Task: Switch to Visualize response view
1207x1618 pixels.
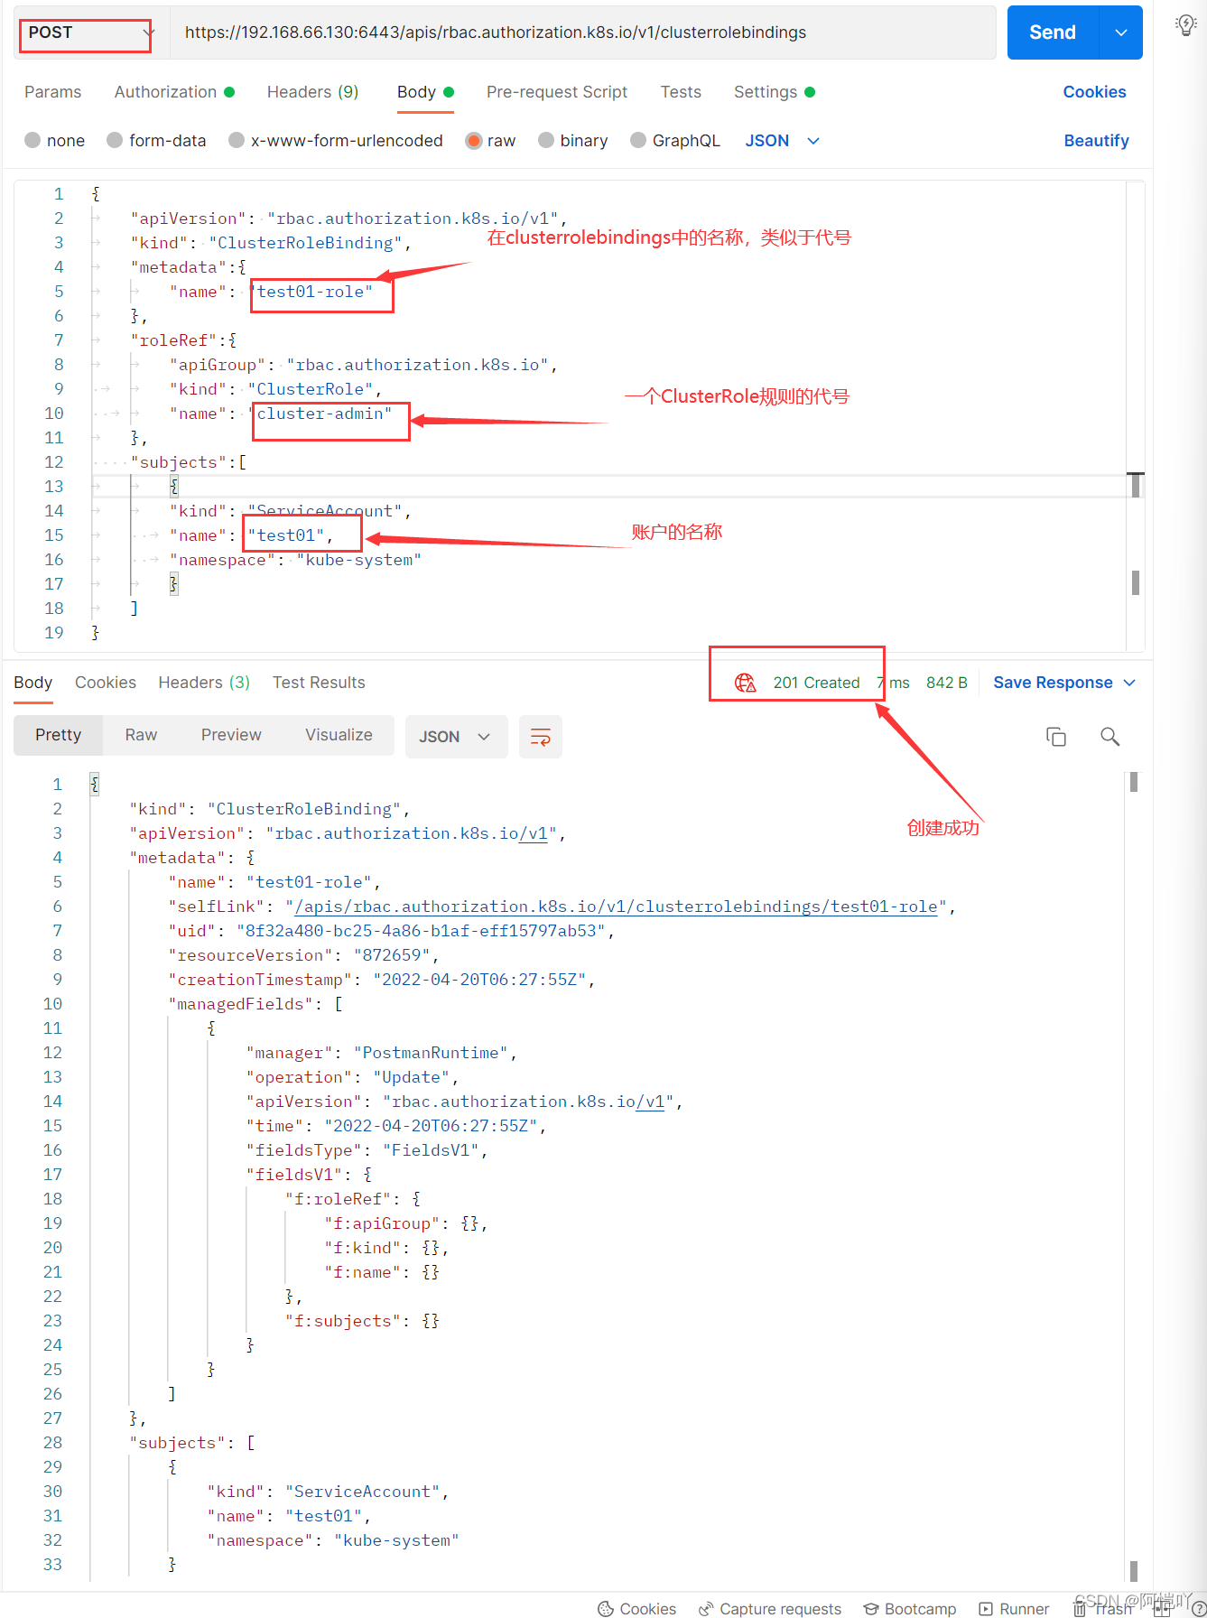Action: click(x=339, y=735)
